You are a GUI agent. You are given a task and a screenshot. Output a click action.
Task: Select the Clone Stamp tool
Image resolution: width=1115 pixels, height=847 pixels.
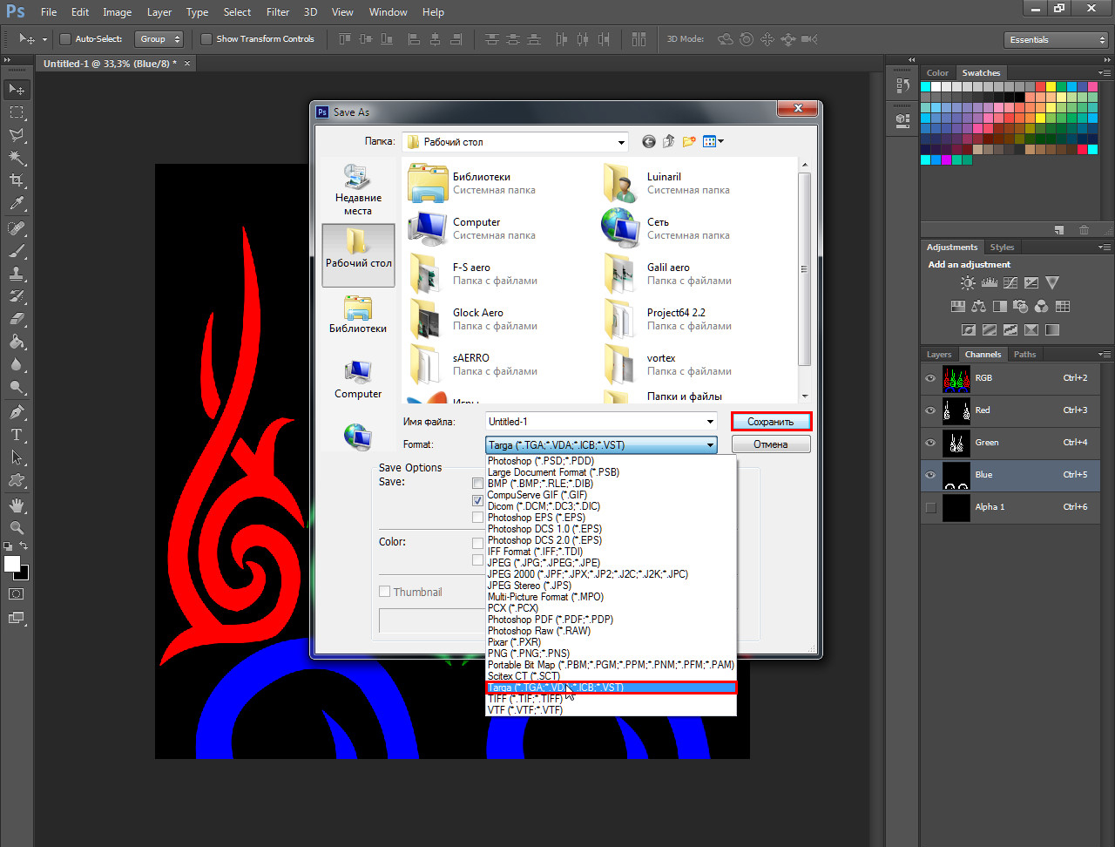click(17, 274)
